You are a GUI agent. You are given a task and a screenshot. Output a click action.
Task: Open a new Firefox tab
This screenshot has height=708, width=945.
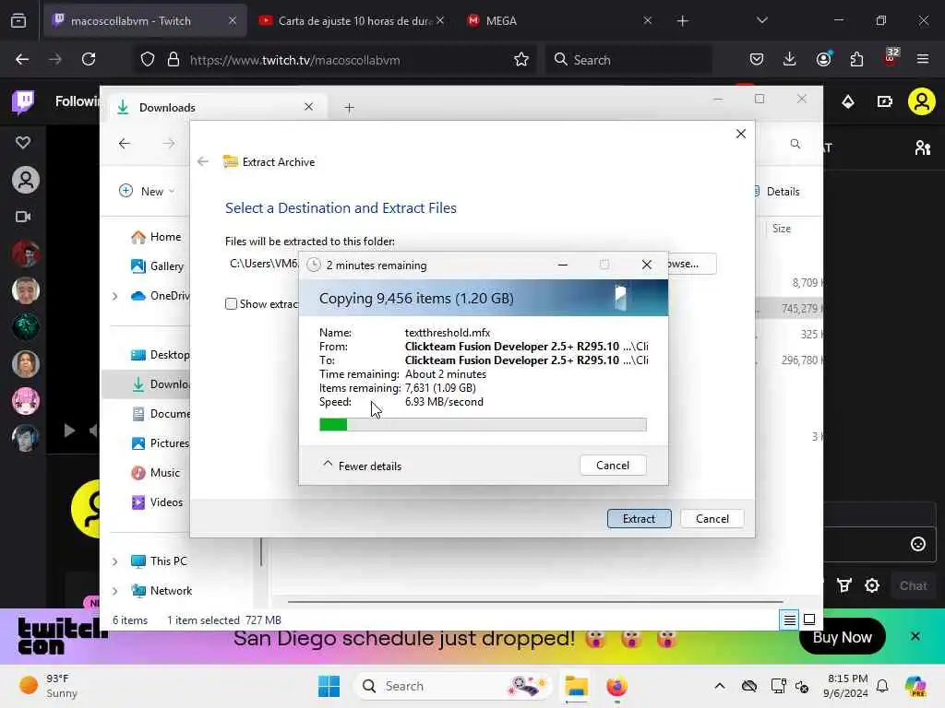(682, 21)
